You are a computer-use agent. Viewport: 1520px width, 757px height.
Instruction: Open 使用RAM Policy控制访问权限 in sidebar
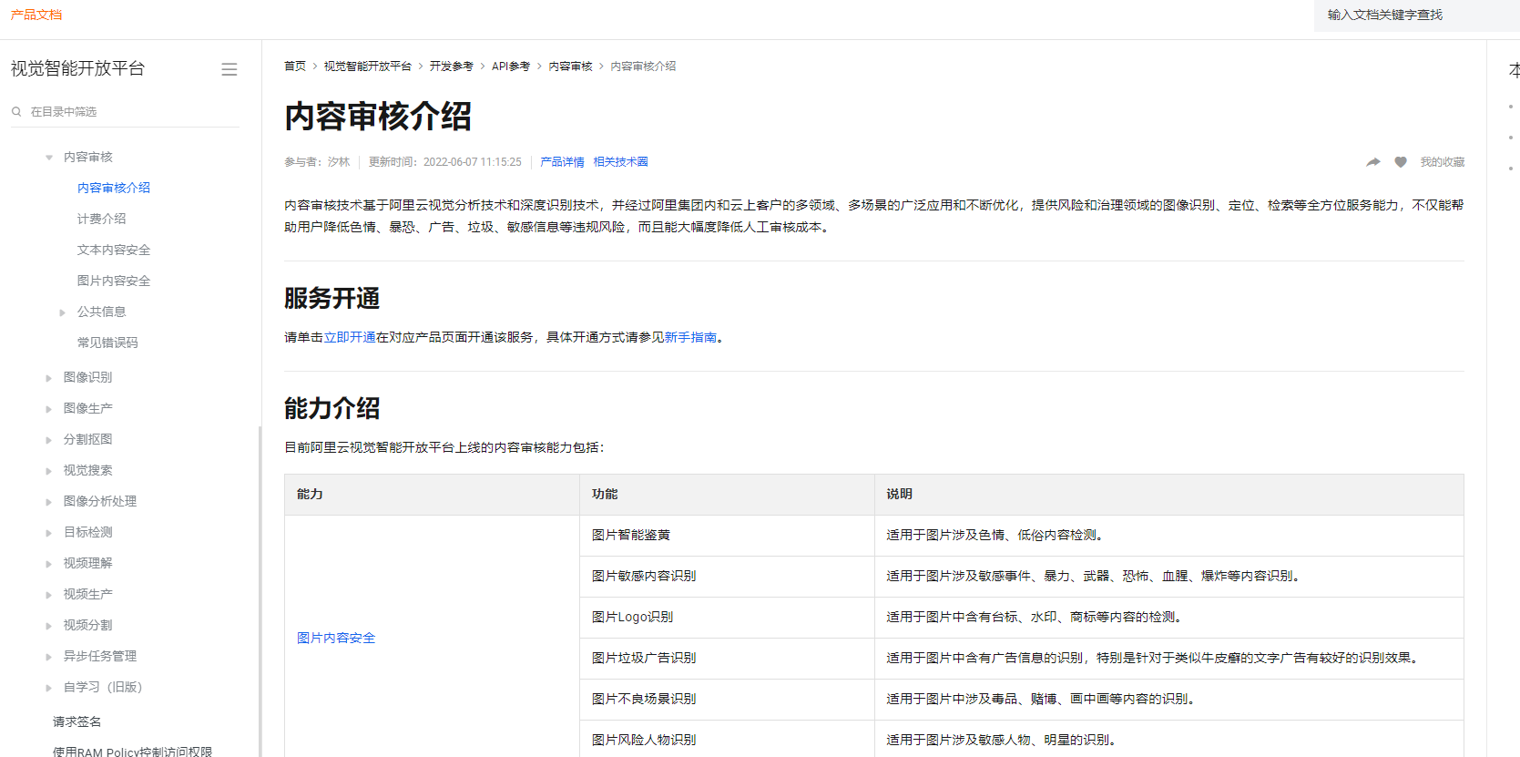coord(132,752)
